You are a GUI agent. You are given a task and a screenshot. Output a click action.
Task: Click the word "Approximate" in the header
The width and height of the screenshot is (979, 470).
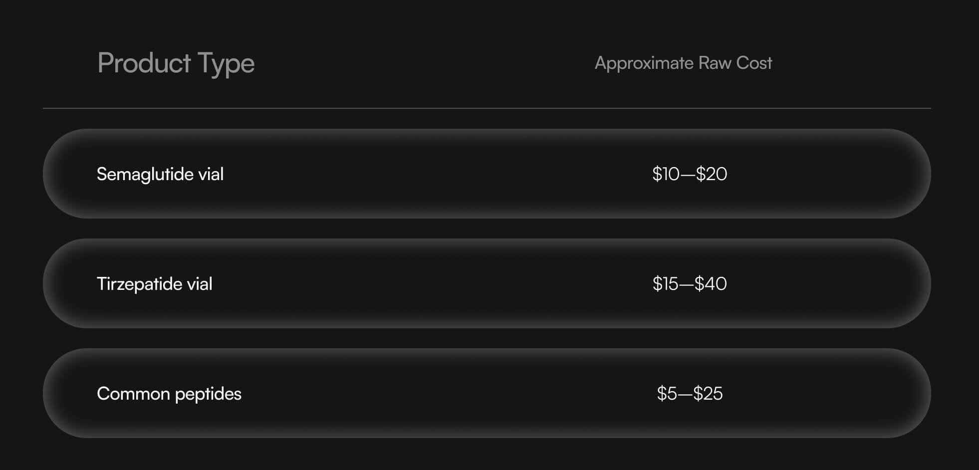coord(644,64)
